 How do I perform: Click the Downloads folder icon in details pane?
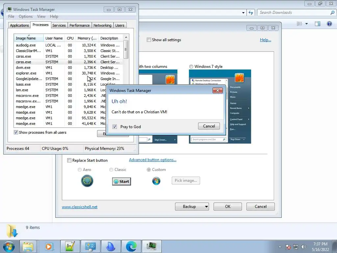(12, 231)
